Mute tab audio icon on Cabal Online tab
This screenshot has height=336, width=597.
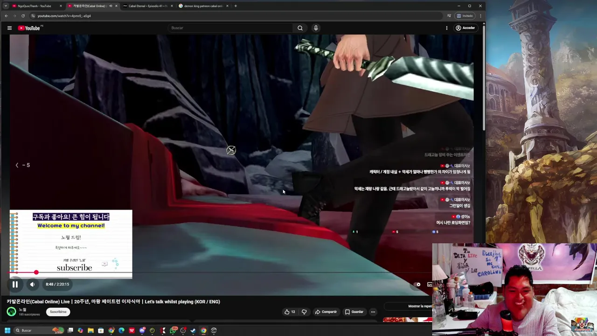coord(111,6)
